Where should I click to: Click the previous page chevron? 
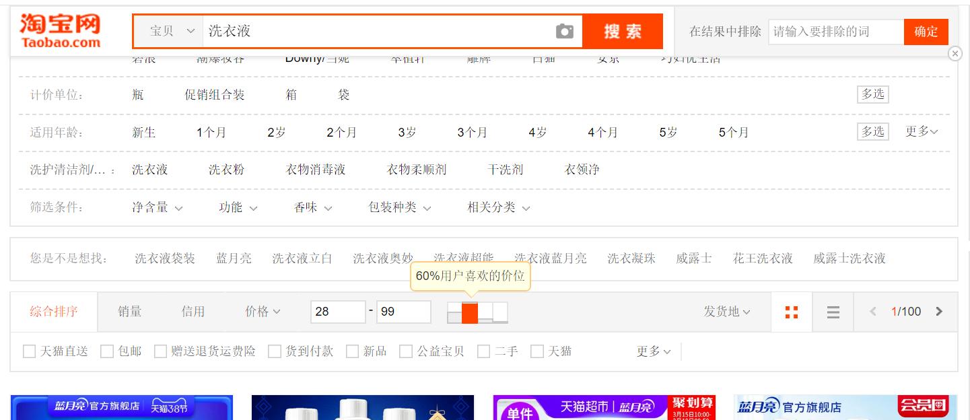872,312
